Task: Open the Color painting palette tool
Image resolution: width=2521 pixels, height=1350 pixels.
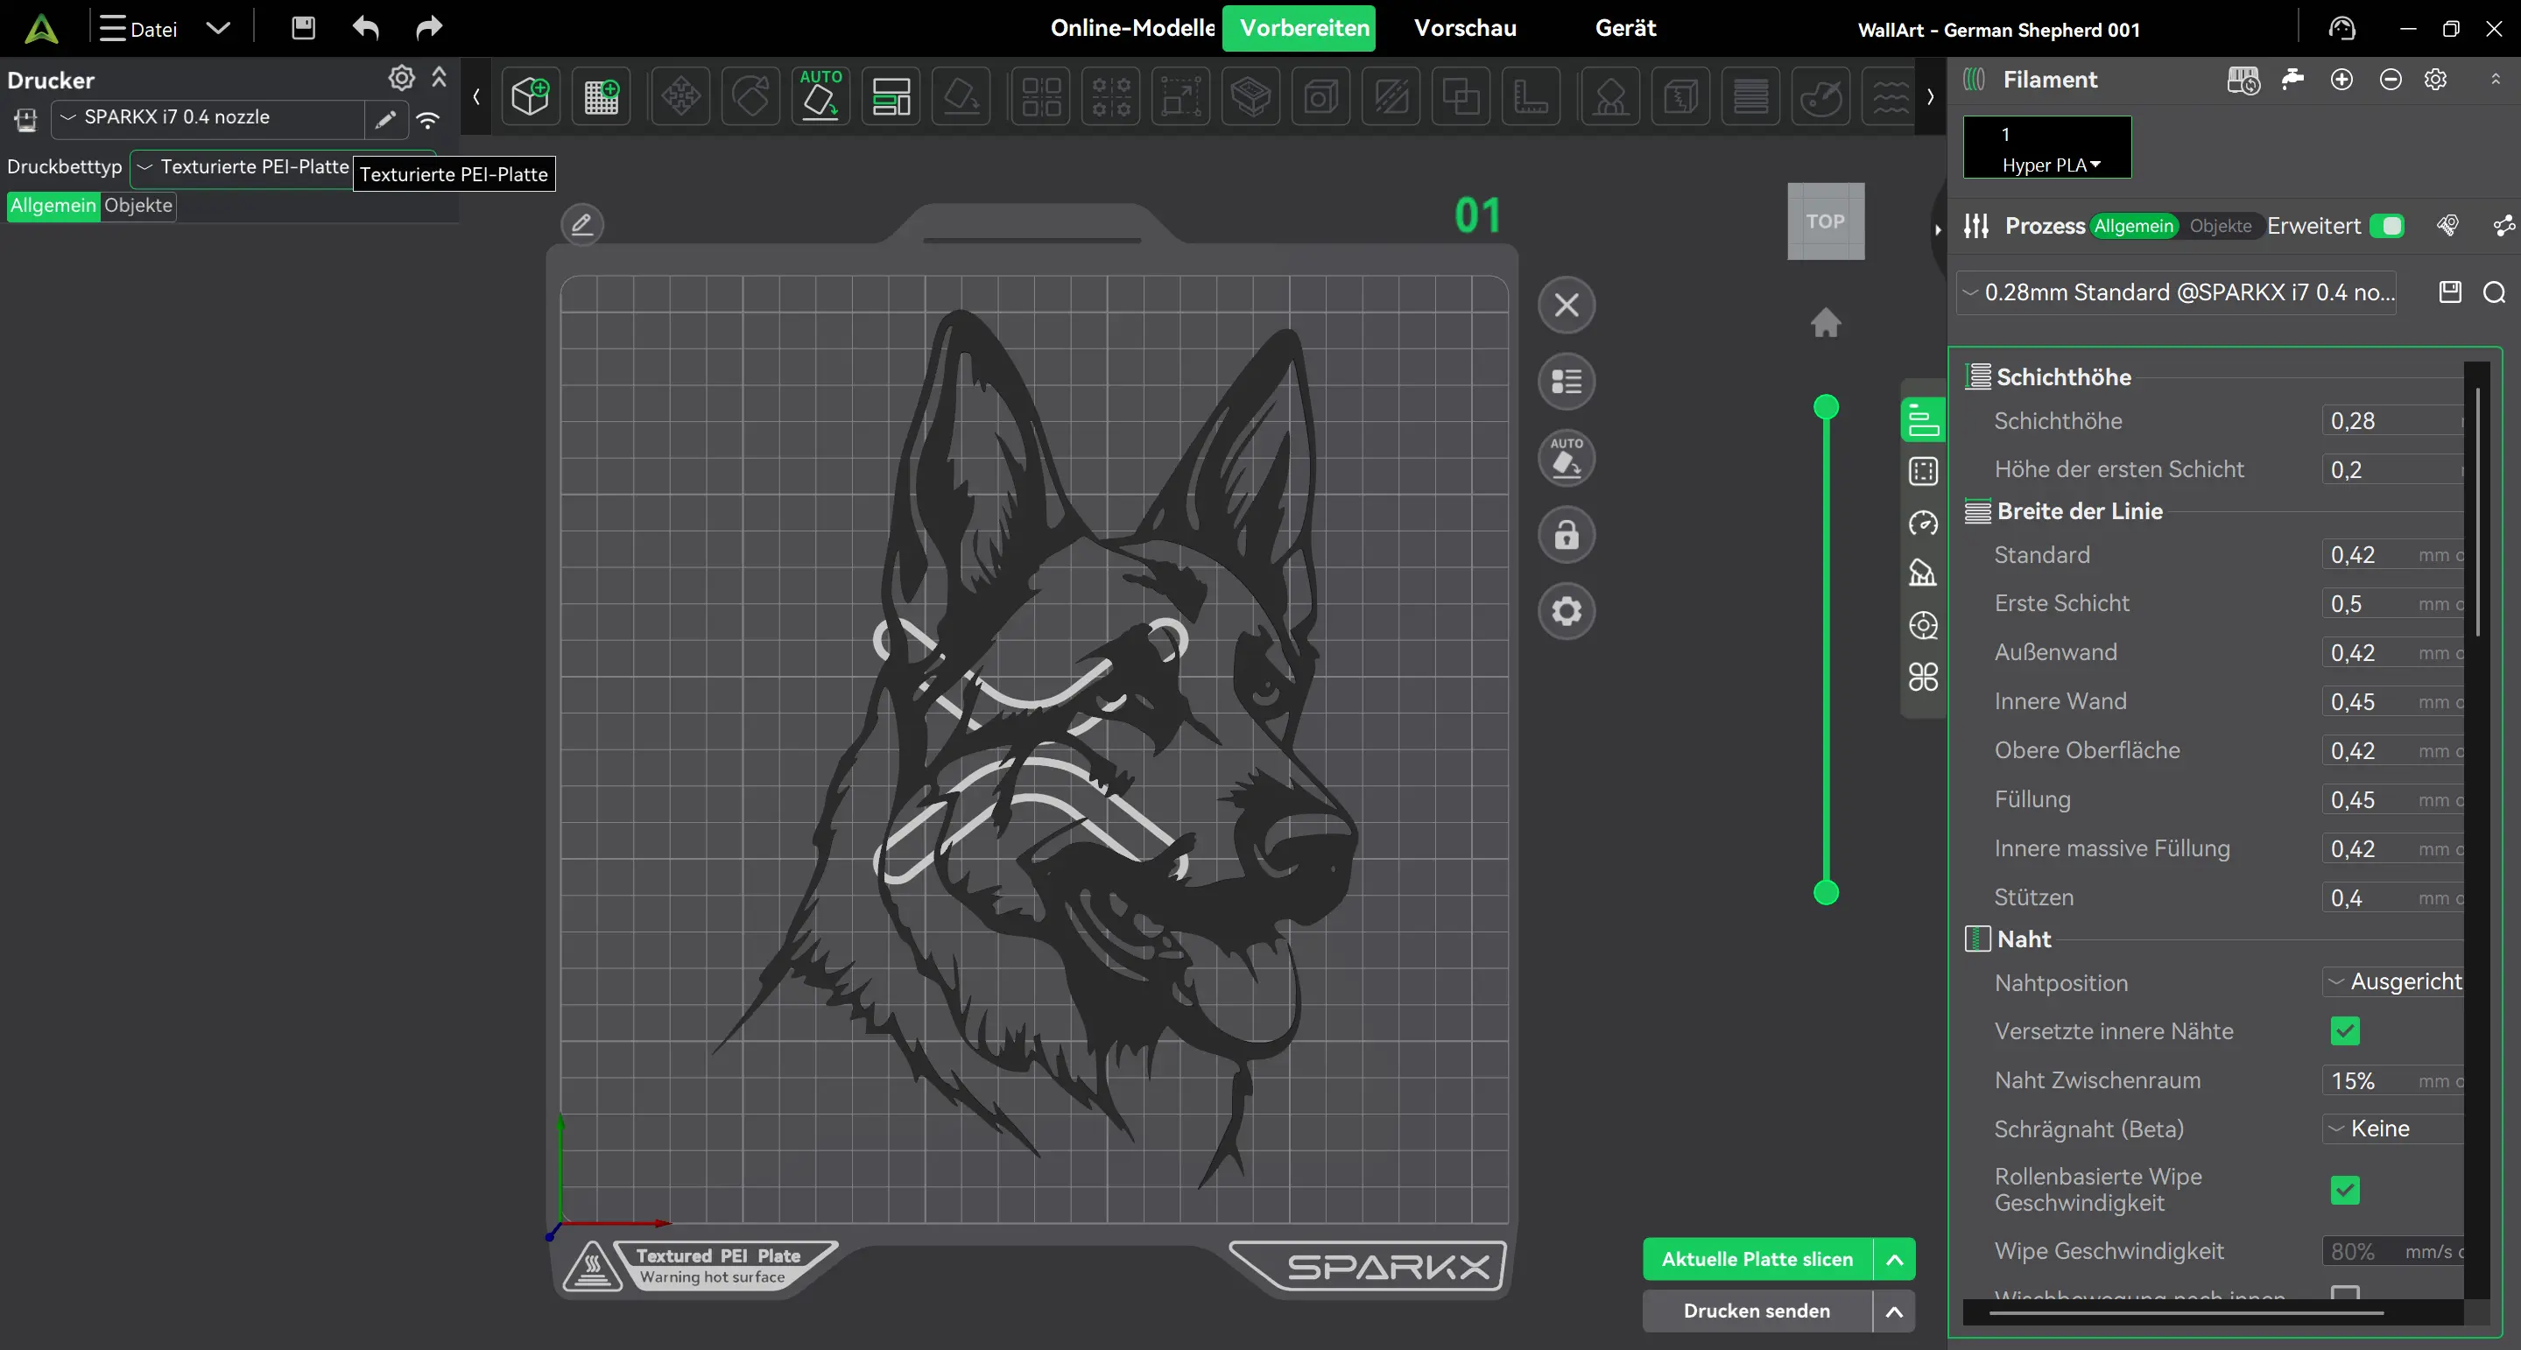Action: click(x=1820, y=96)
